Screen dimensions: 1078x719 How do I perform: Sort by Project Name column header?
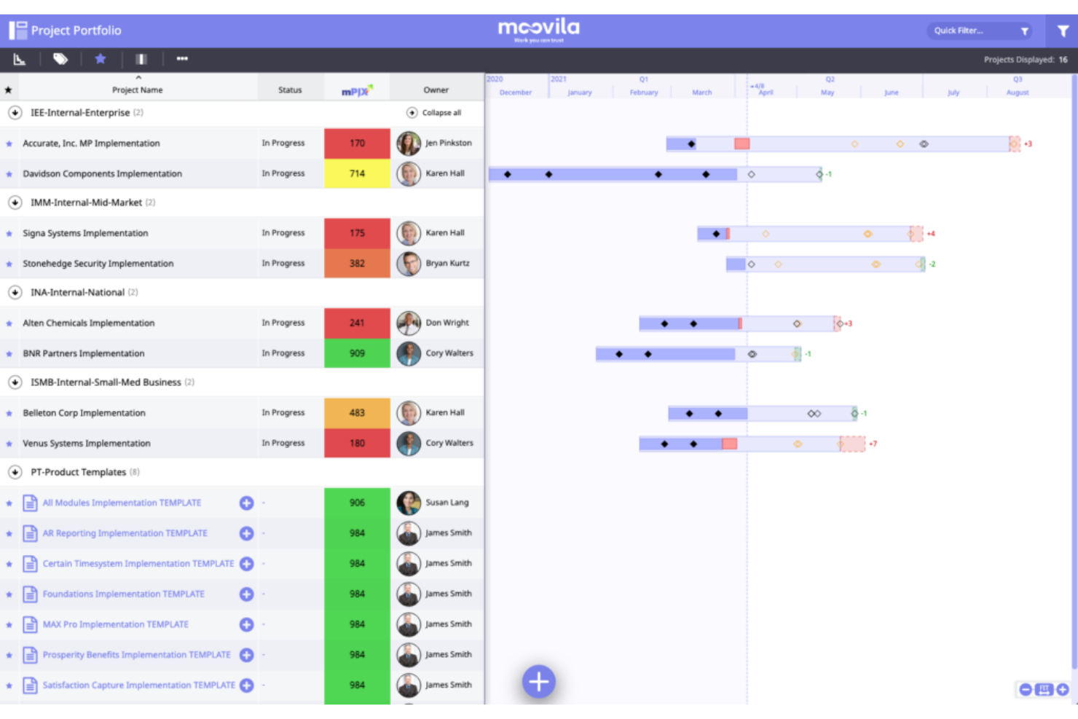pyautogui.click(x=138, y=90)
